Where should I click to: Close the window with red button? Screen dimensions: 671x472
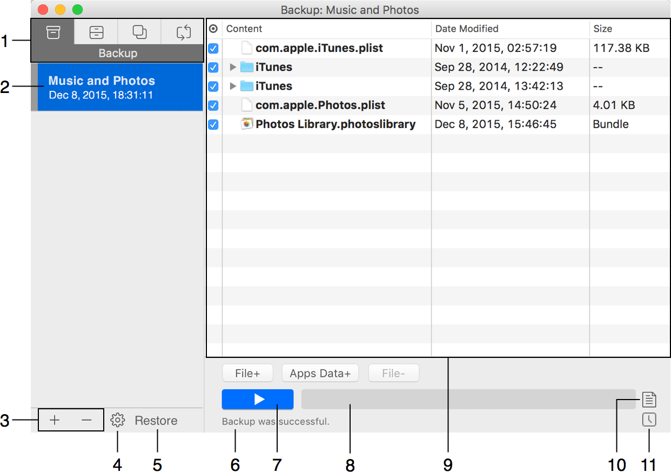[x=43, y=9]
